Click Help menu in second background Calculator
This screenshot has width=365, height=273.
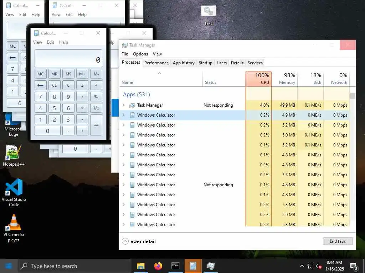click(x=82, y=14)
